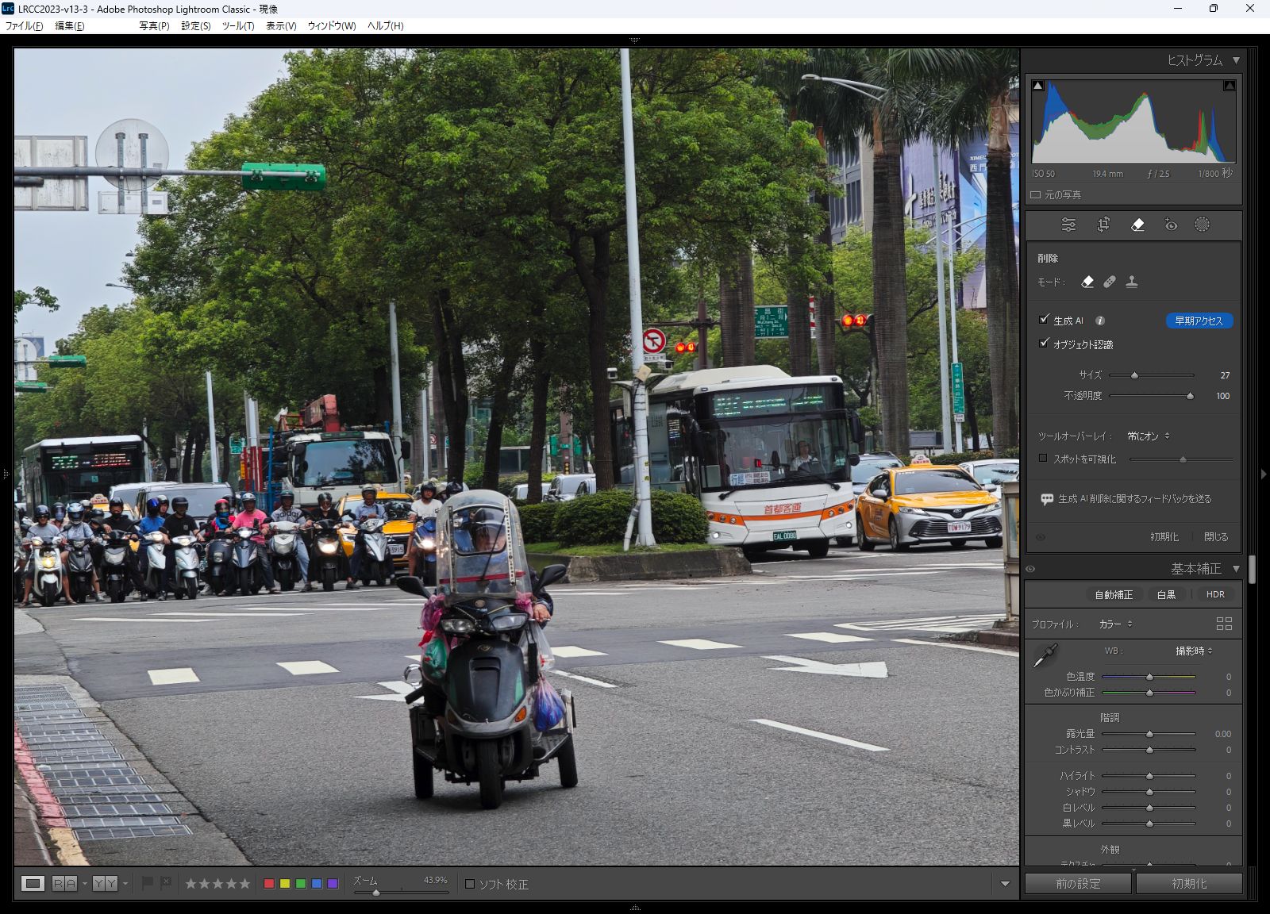1270x914 pixels.
Task: Open the masking tool icon
Action: (1202, 225)
